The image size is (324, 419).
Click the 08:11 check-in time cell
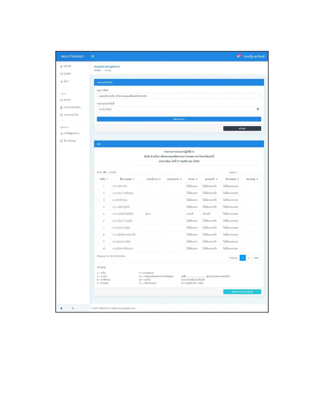(153, 214)
